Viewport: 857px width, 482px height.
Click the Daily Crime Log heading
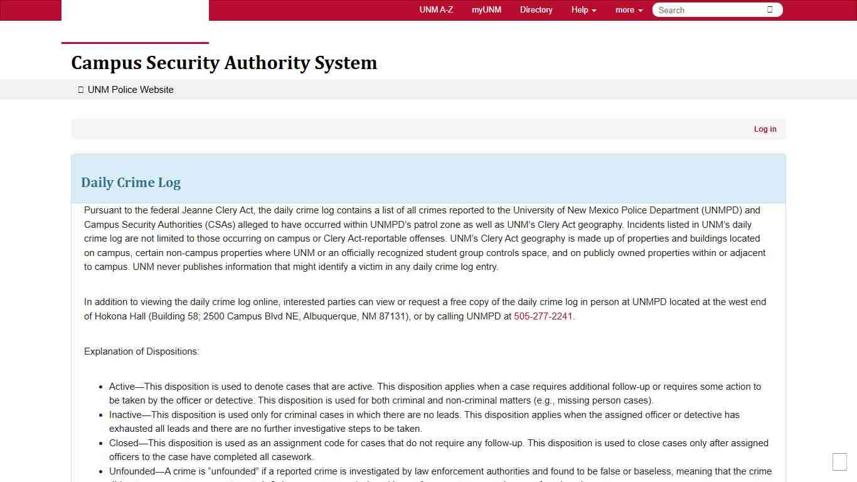(130, 183)
